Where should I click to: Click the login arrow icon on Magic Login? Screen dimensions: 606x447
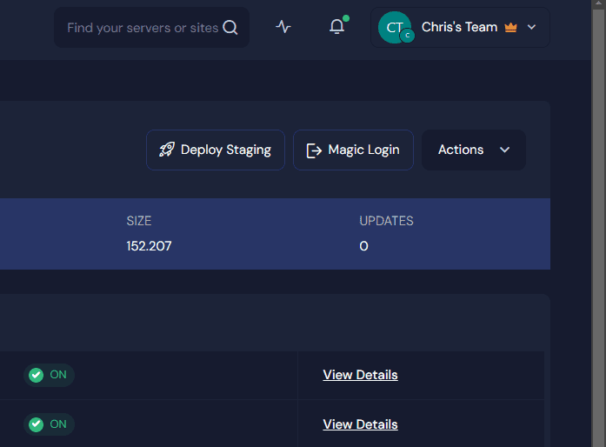pos(314,150)
